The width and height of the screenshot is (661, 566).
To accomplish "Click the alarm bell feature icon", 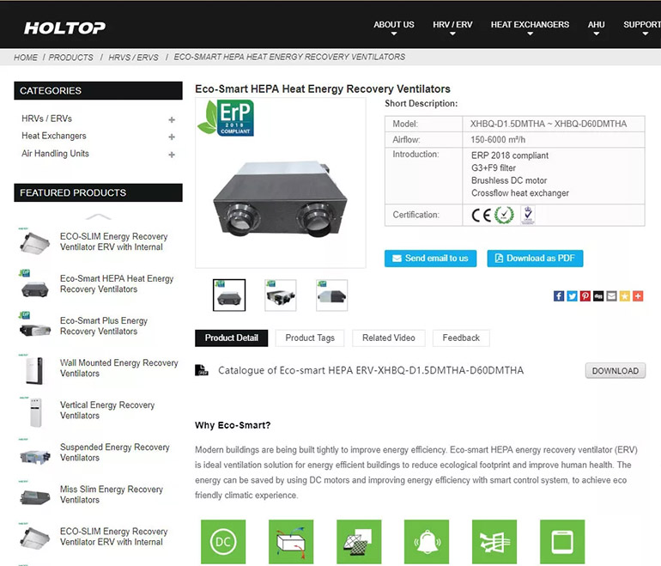I will [x=427, y=542].
